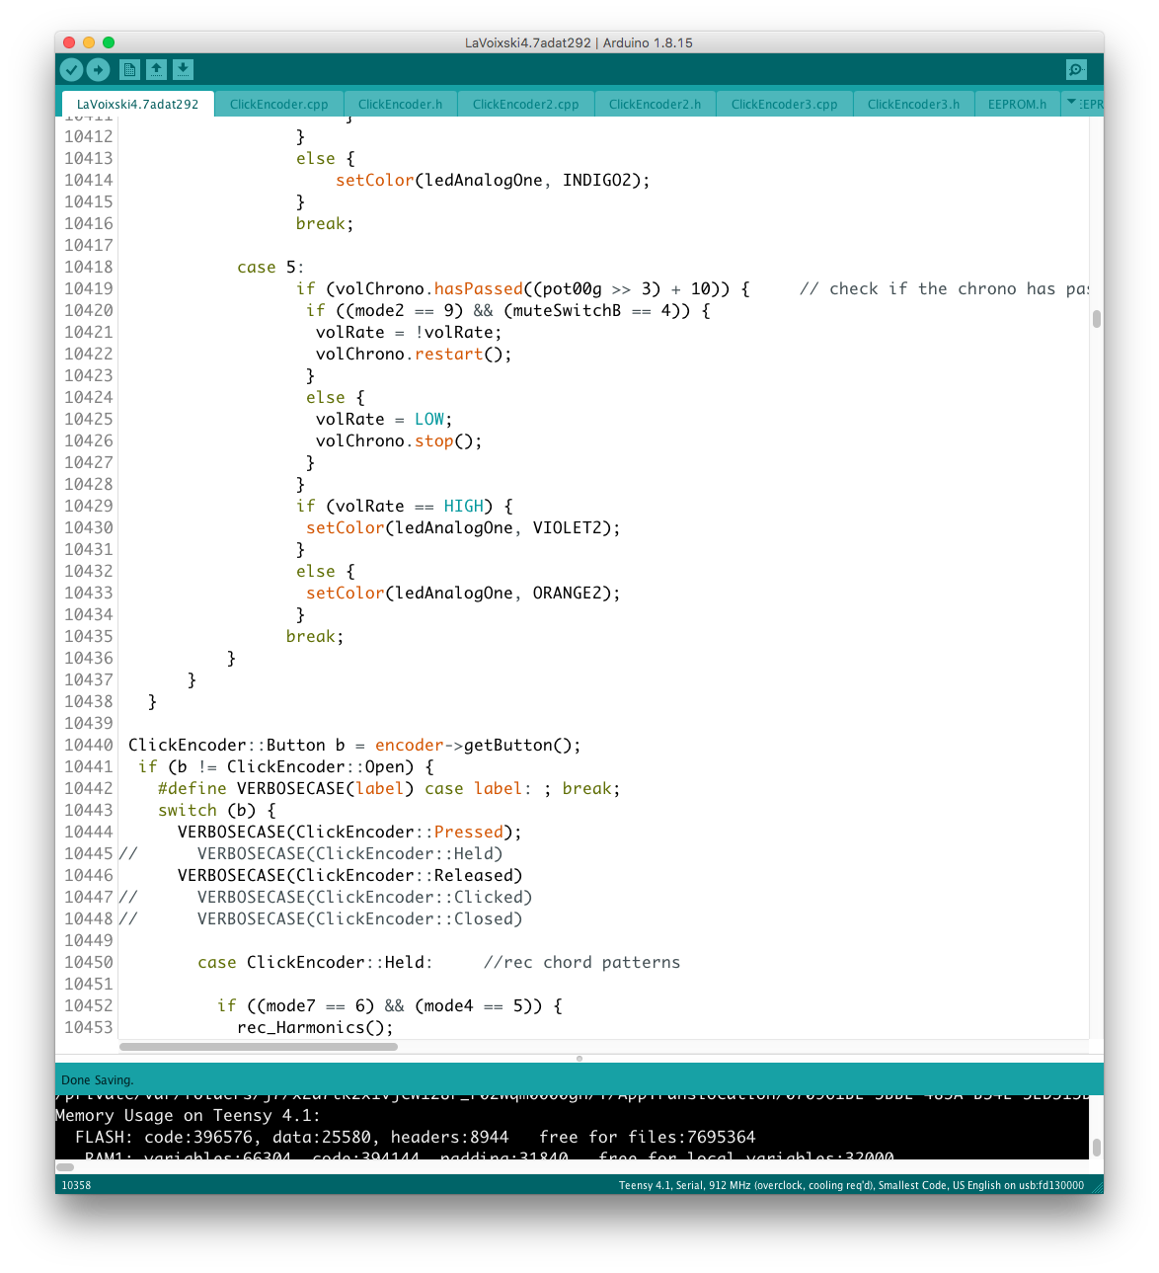Screen dimensions: 1159x1273
Task: Click the 'Done Saving.' status message
Action: [97, 1079]
